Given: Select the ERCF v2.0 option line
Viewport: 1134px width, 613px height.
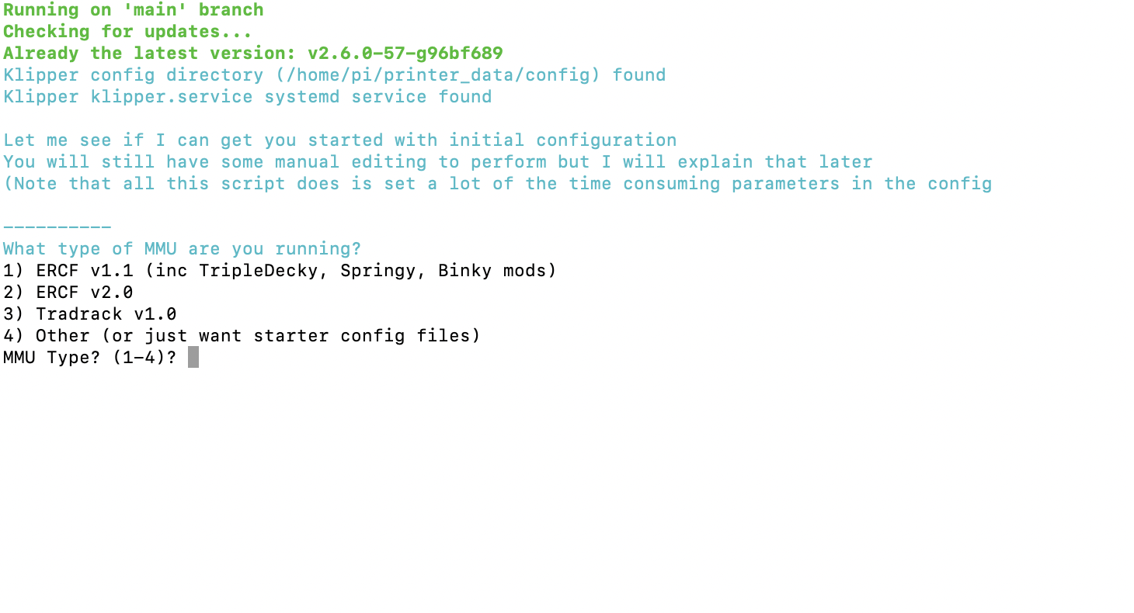Looking at the screenshot, I should tap(68, 293).
